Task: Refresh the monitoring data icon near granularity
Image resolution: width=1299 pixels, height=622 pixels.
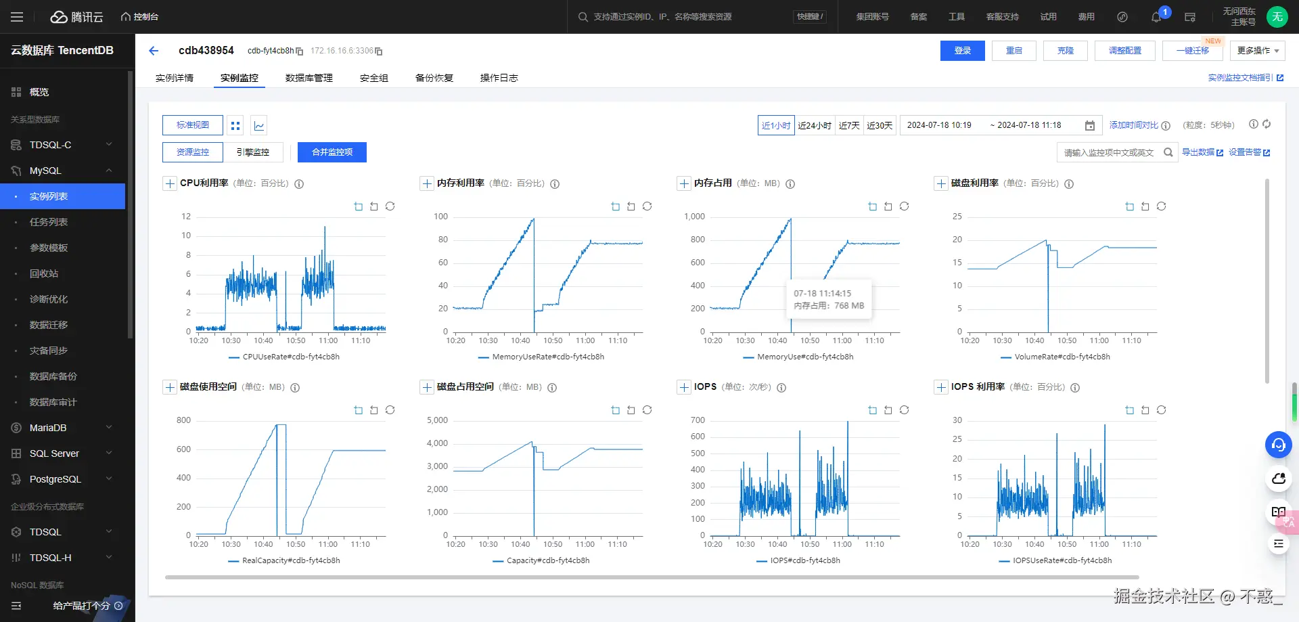Action: [x=1267, y=125]
